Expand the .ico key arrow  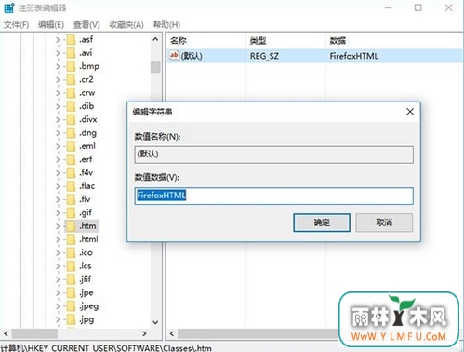(58, 253)
